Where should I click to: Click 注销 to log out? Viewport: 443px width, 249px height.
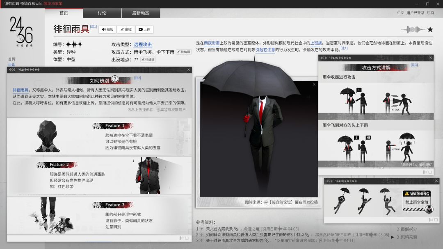coord(430,13)
